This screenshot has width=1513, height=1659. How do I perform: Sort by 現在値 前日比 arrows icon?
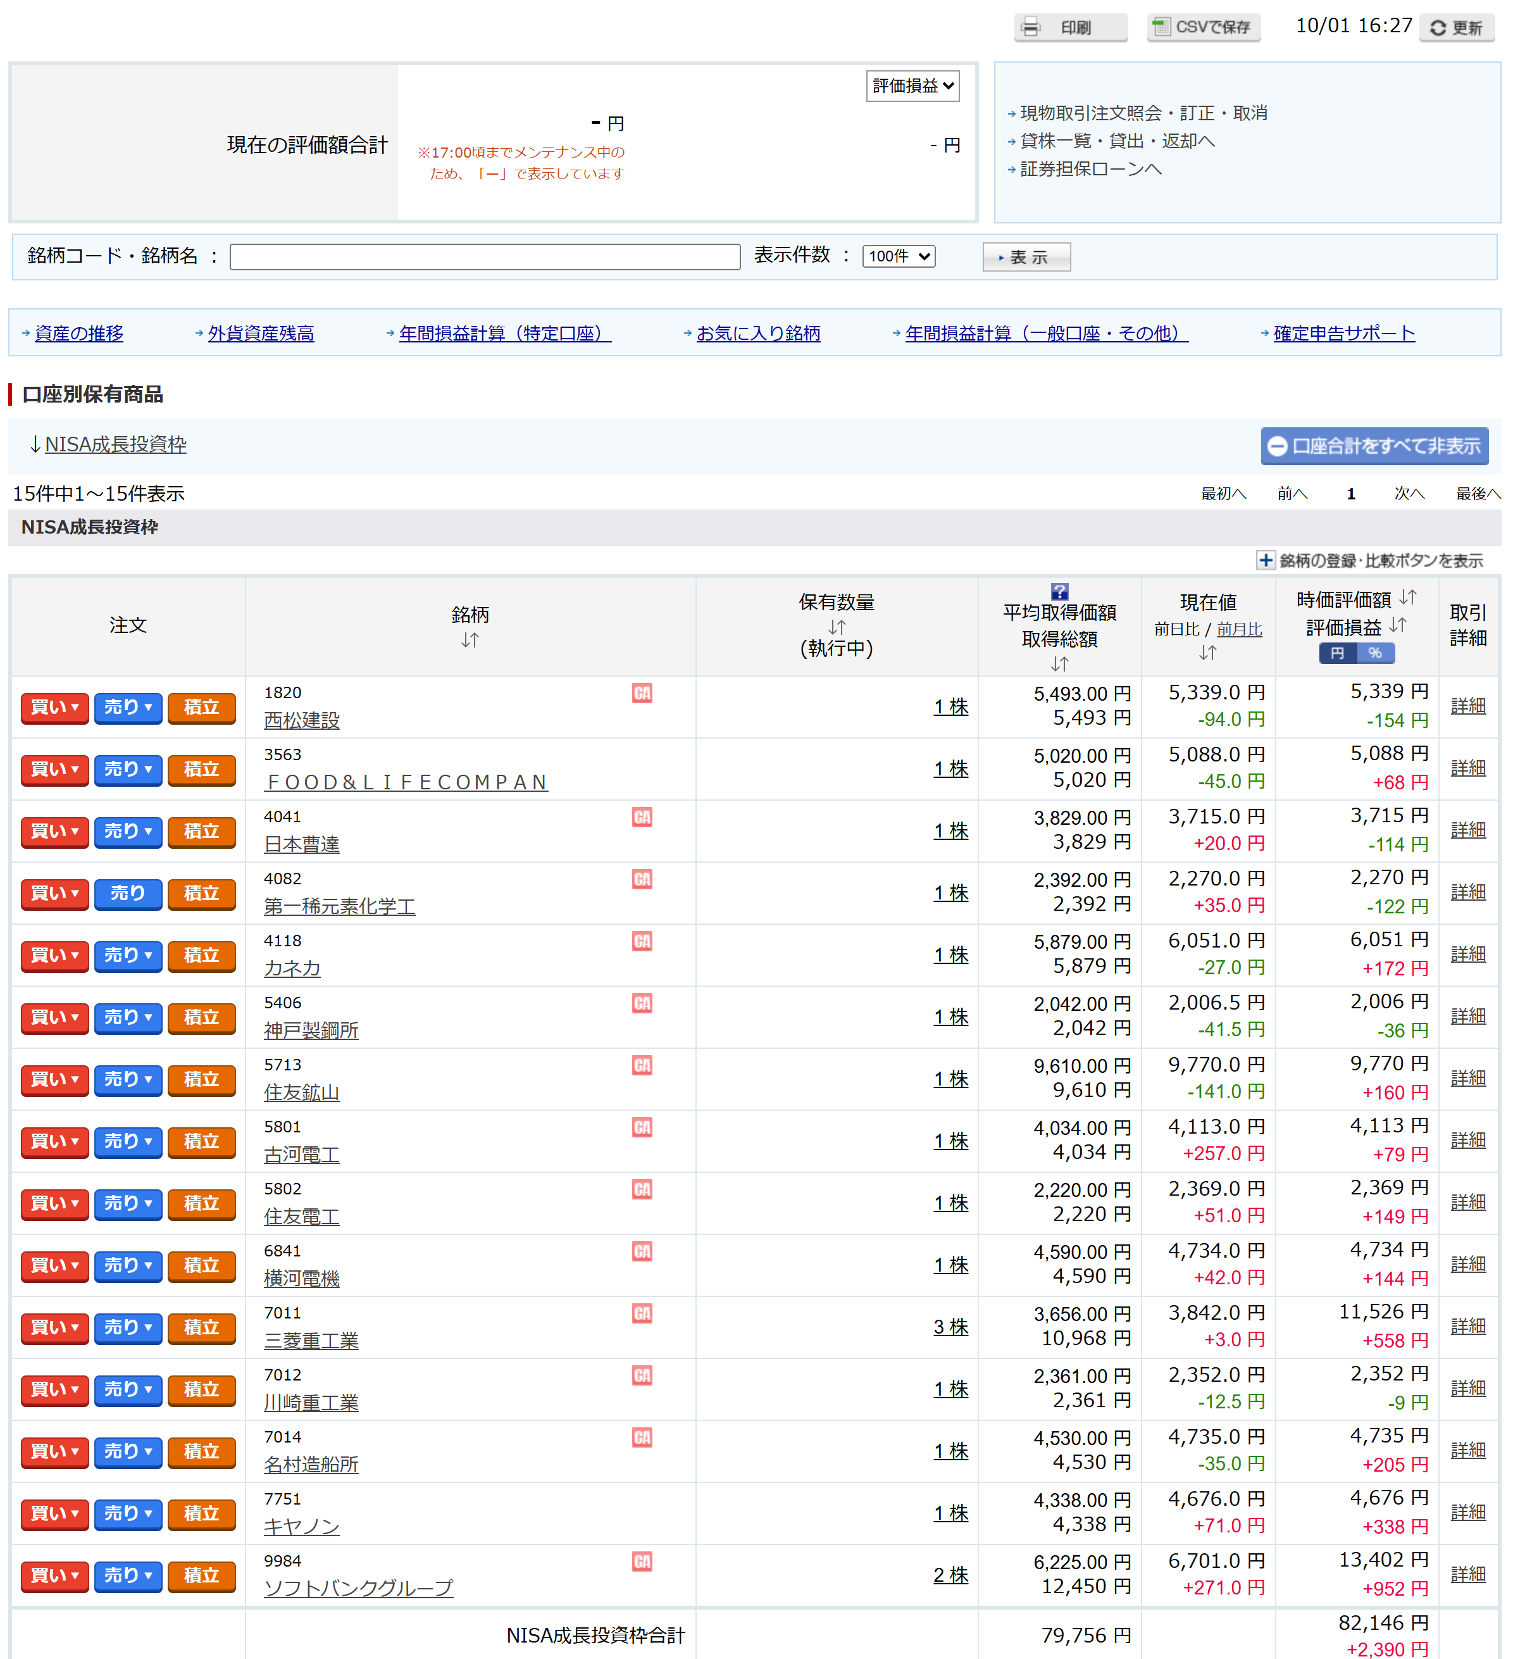[1207, 653]
